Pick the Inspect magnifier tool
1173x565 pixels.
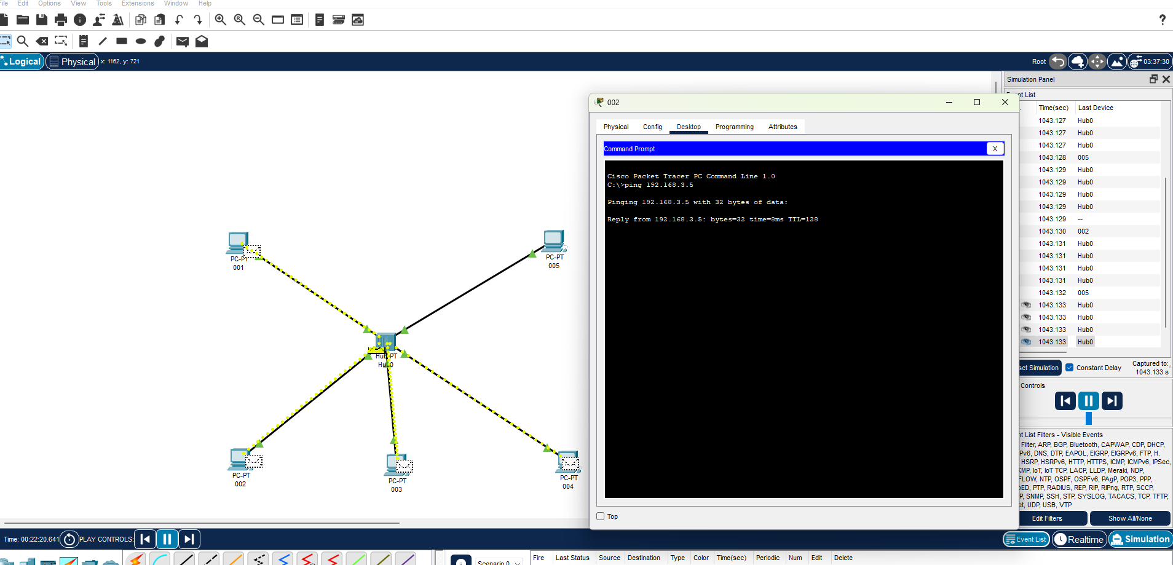tap(23, 41)
